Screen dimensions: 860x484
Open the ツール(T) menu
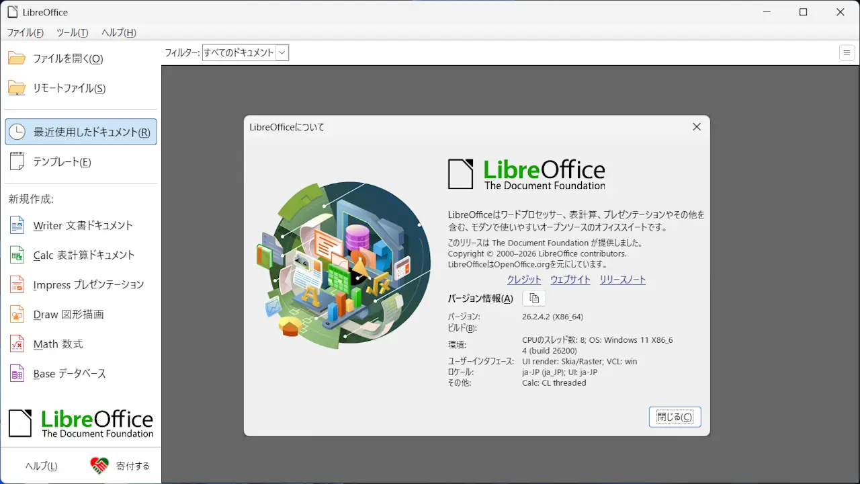click(x=72, y=32)
